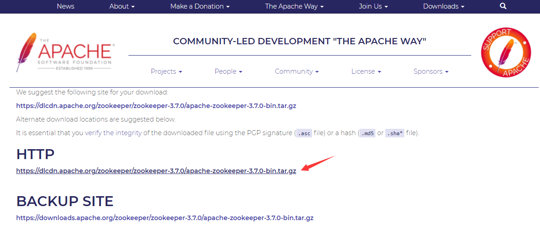The image size is (540, 240).
Task: Open the Make a Donation dropdown
Action: pyautogui.click(x=200, y=6)
